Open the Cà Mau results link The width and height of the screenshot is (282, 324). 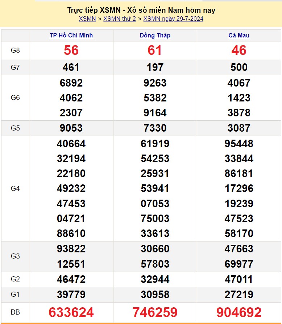pyautogui.click(x=239, y=35)
